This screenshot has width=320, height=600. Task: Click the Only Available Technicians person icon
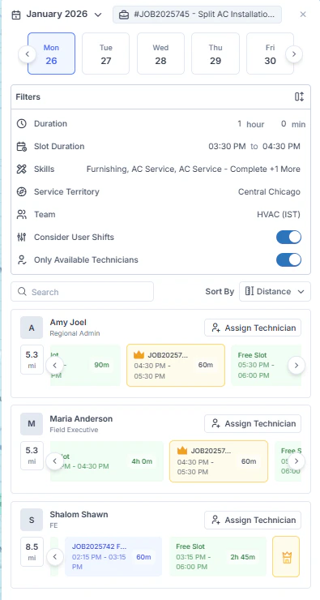21,259
